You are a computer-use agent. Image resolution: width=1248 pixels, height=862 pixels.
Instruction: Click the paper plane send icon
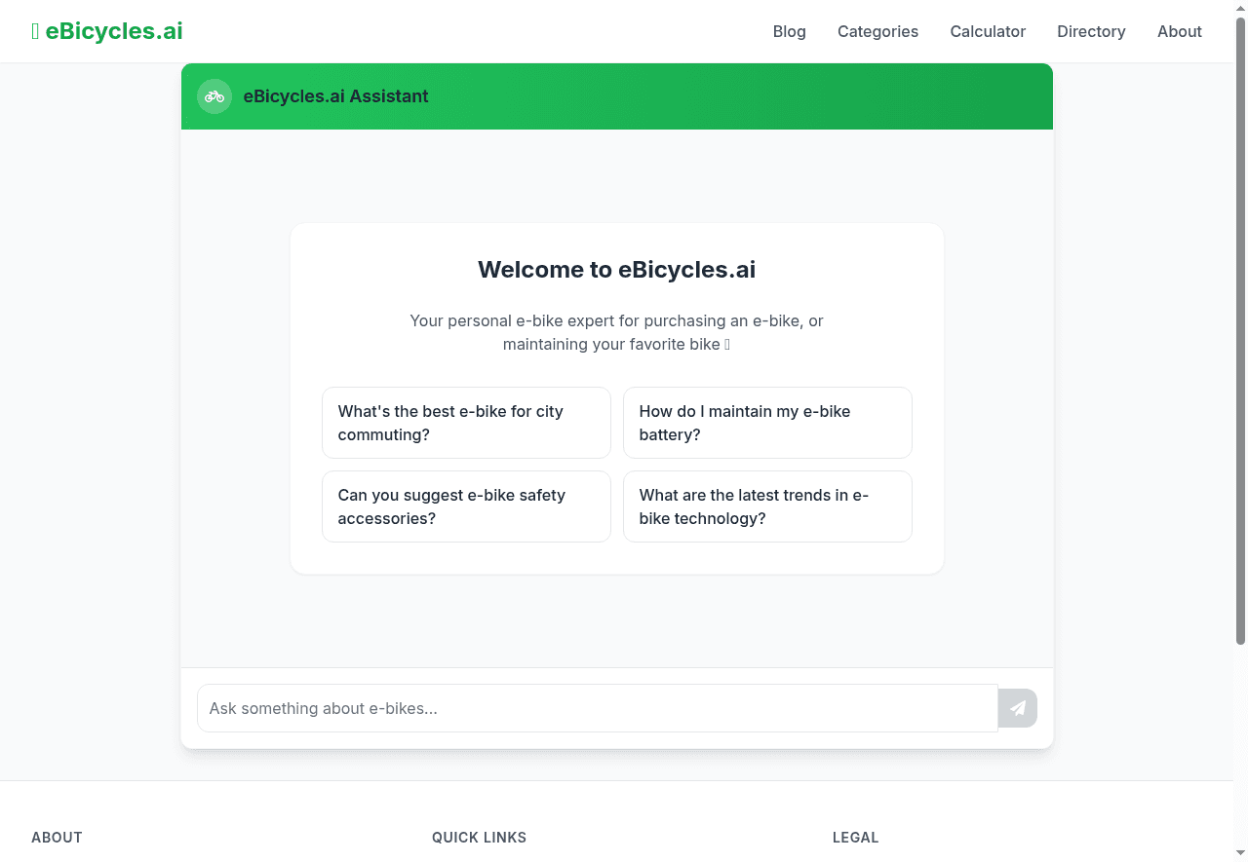pyautogui.click(x=1017, y=708)
